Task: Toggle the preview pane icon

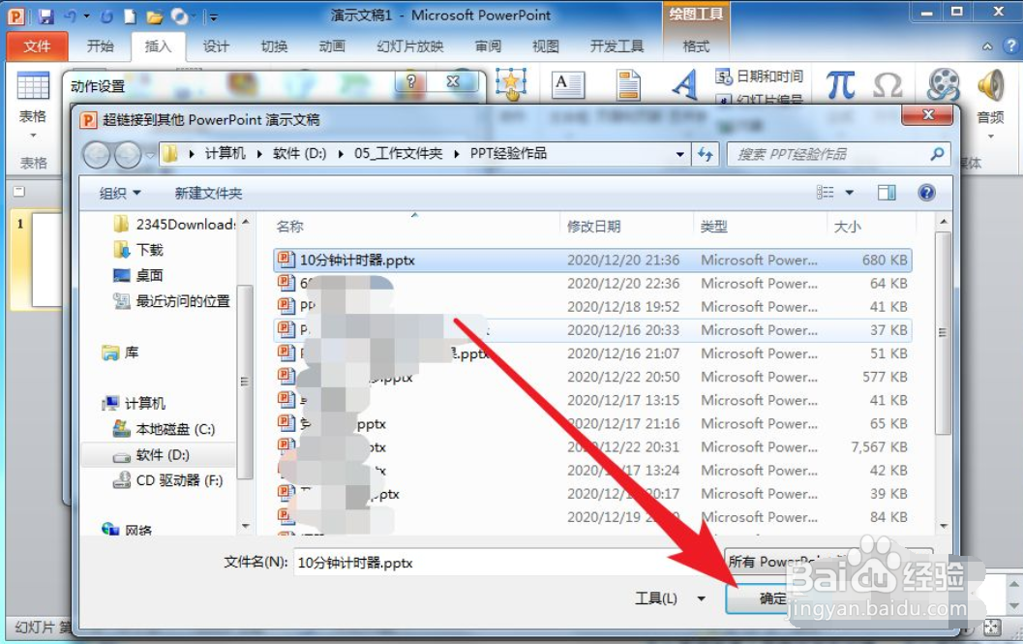Action: 886,193
